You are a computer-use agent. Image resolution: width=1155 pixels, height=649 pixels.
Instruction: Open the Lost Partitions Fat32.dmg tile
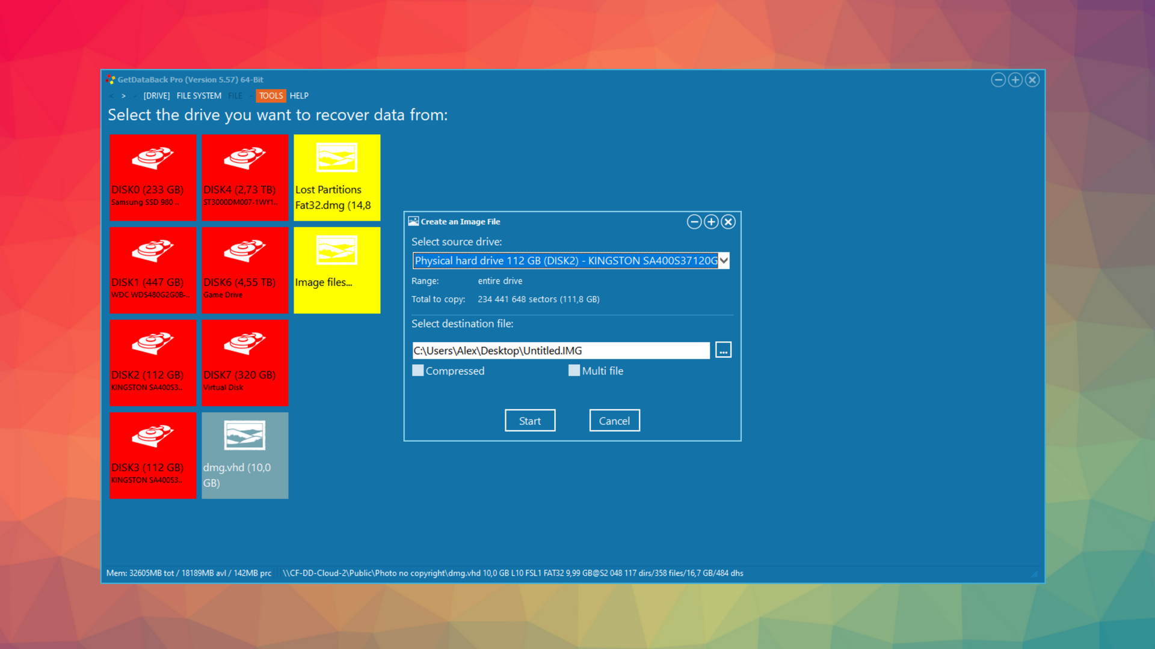point(337,177)
